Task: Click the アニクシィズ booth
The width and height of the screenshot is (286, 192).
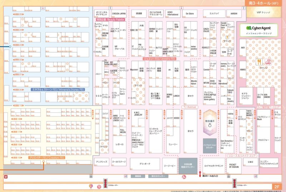Action: (x=102, y=162)
